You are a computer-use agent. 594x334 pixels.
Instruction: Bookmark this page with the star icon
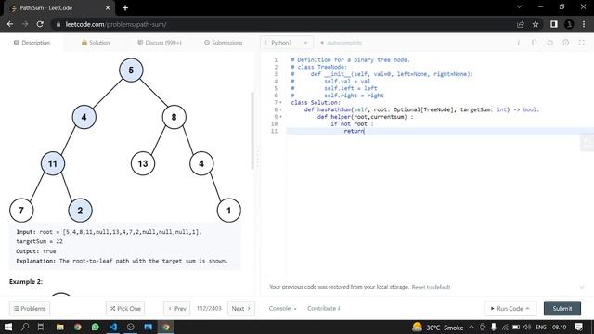click(536, 24)
